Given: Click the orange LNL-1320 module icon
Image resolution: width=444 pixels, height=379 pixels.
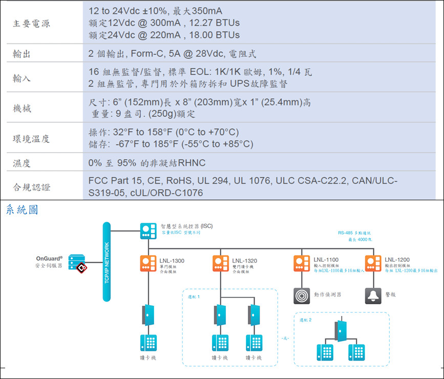Looking at the screenshot, I should [221, 263].
